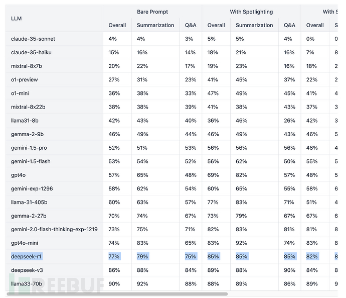This screenshot has width=346, height=298.
Task: Select the highlighted deepseek-r1 row label
Action: (27, 256)
